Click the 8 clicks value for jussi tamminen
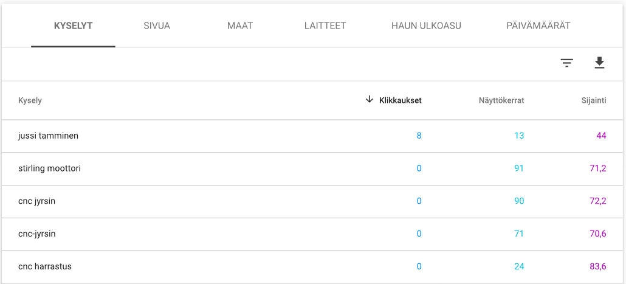 pos(419,136)
